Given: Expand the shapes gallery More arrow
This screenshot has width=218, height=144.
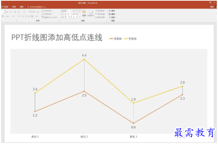Looking at the screenshot, I should 80,17.
